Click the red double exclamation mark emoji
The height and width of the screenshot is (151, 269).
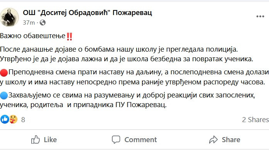(x=69, y=36)
